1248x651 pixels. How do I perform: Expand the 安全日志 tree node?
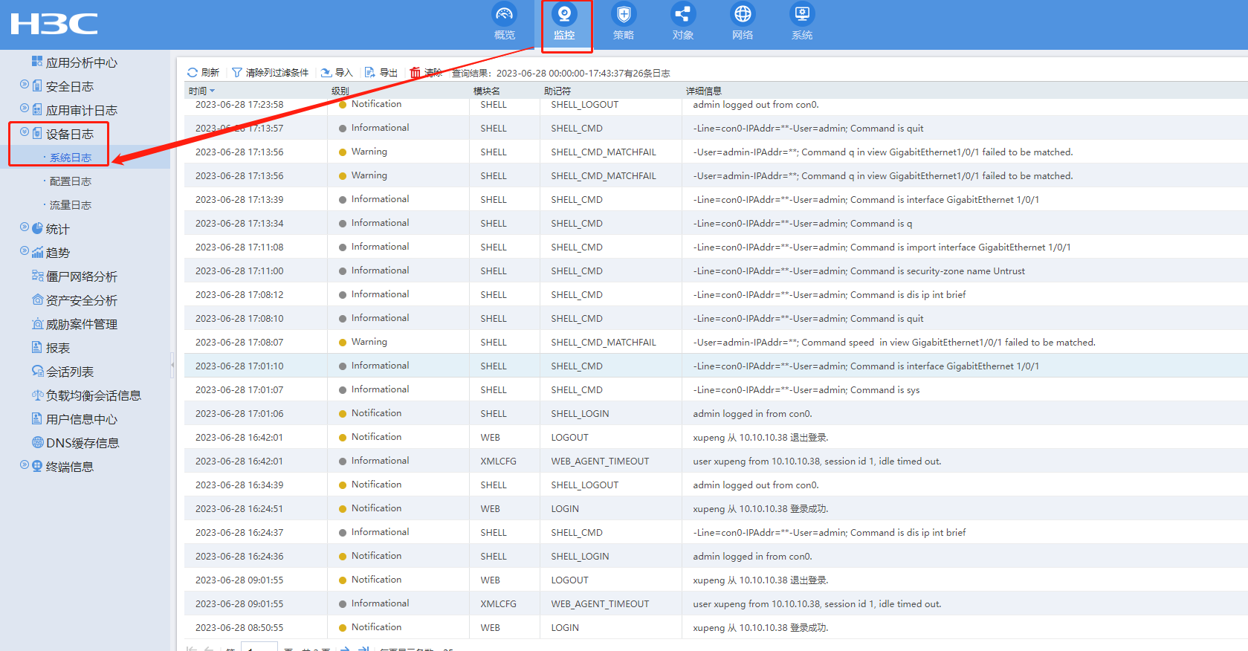[x=25, y=85]
